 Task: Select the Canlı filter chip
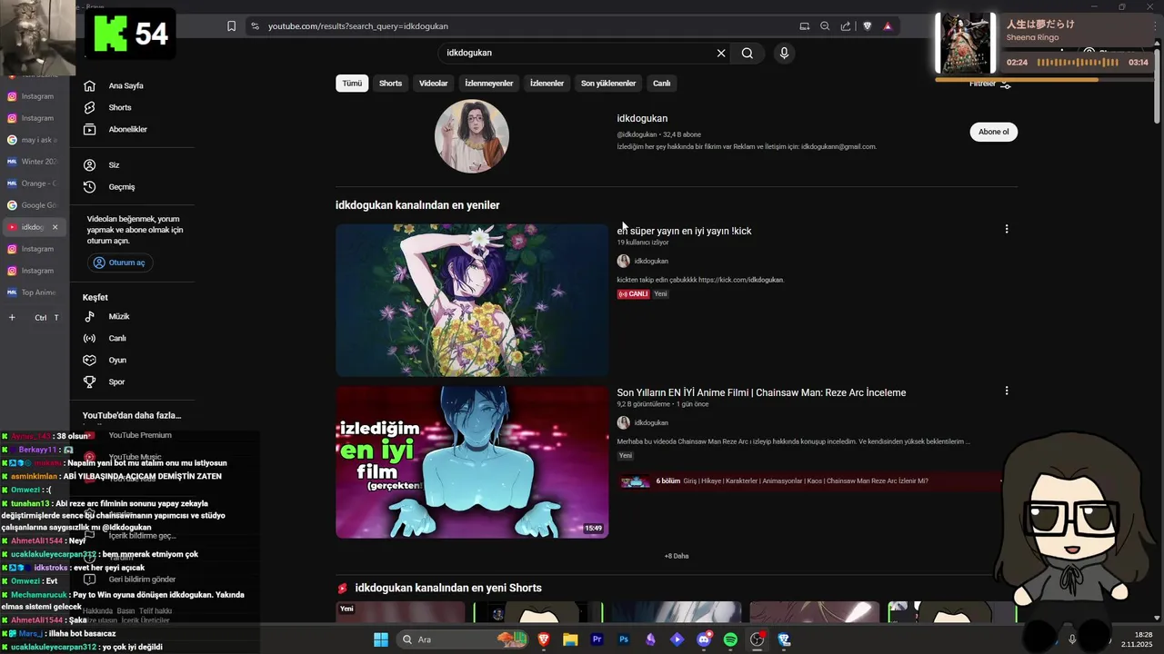[662, 83]
